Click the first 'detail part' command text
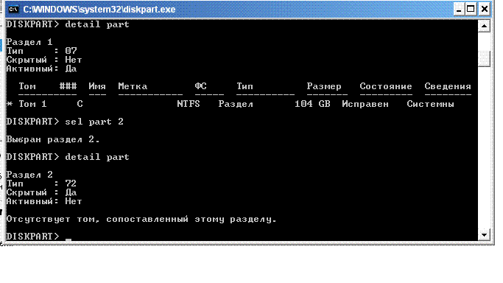 [x=97, y=24]
